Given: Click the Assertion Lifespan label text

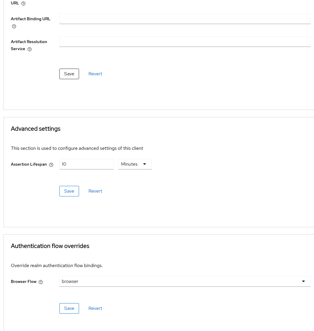Looking at the screenshot, I should click(29, 164).
